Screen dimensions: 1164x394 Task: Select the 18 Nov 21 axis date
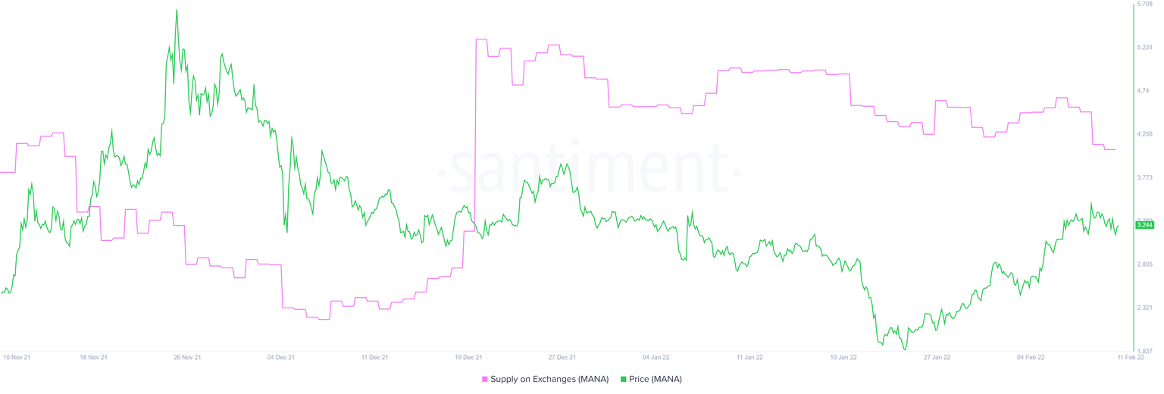pos(93,357)
